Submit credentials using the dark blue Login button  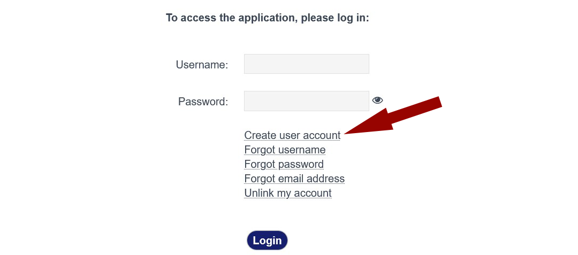[x=267, y=241]
